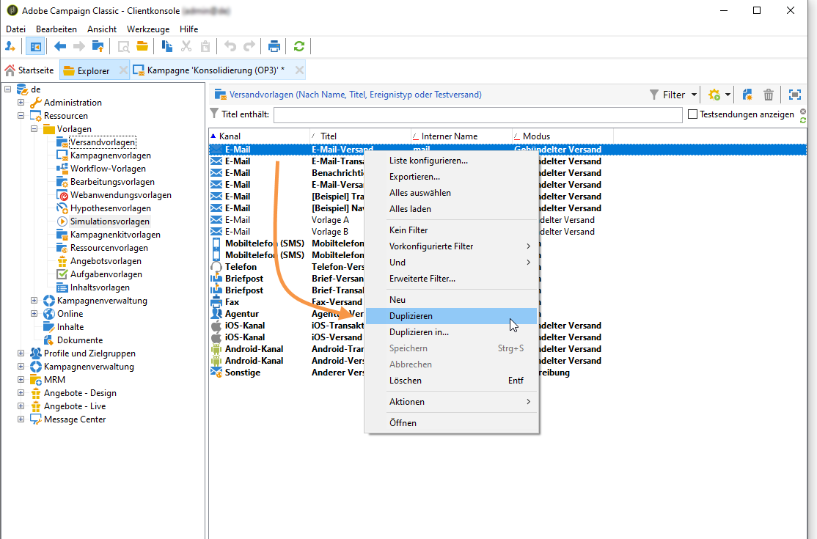817x539 pixels.
Task: Enable the 'Testsendungen anzeigen' checkbox
Action: 693,114
